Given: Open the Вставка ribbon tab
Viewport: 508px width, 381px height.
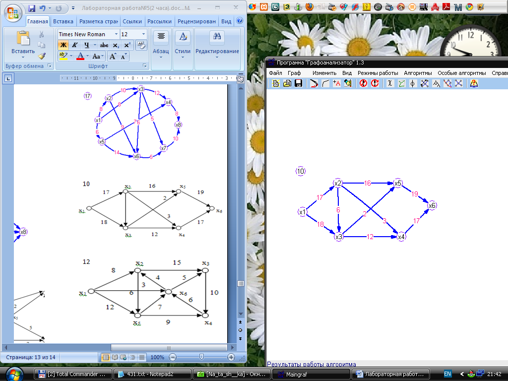Looking at the screenshot, I should point(63,21).
